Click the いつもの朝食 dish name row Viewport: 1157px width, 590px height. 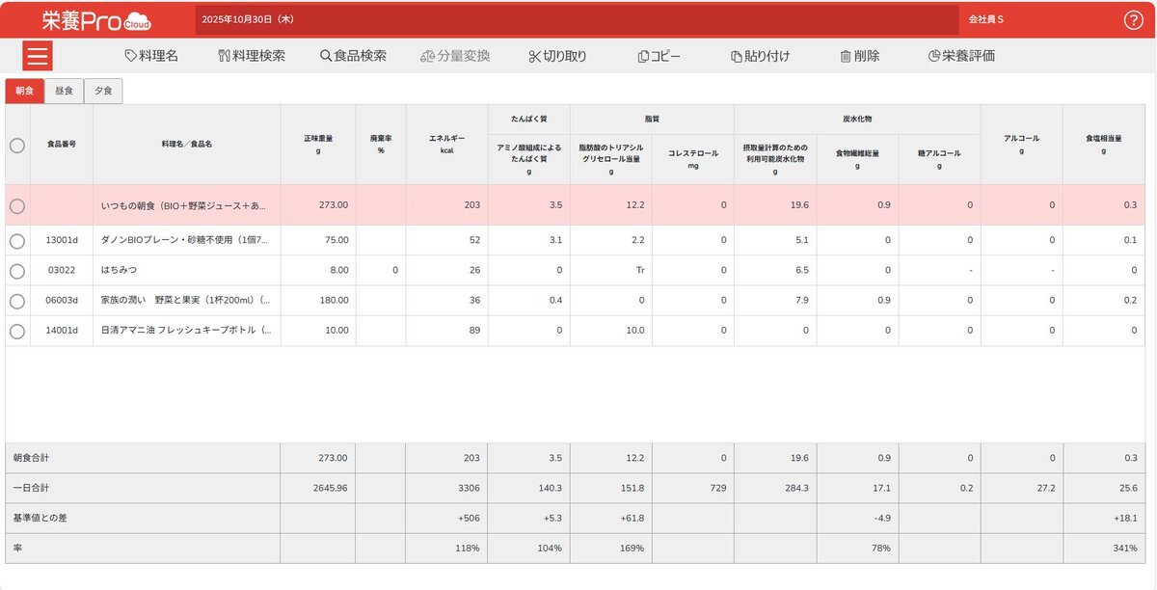tap(184, 205)
